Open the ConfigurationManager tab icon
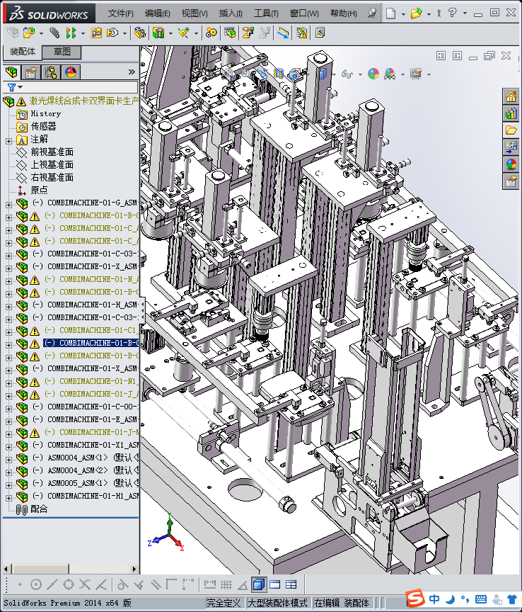 [51, 72]
